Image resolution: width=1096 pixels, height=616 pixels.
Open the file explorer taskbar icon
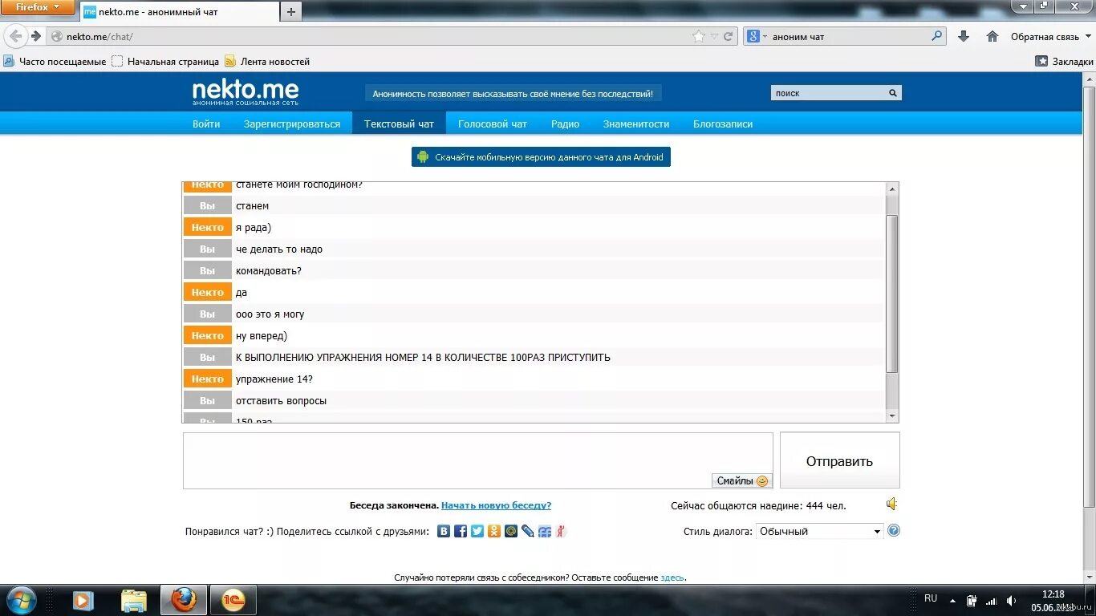[134, 600]
